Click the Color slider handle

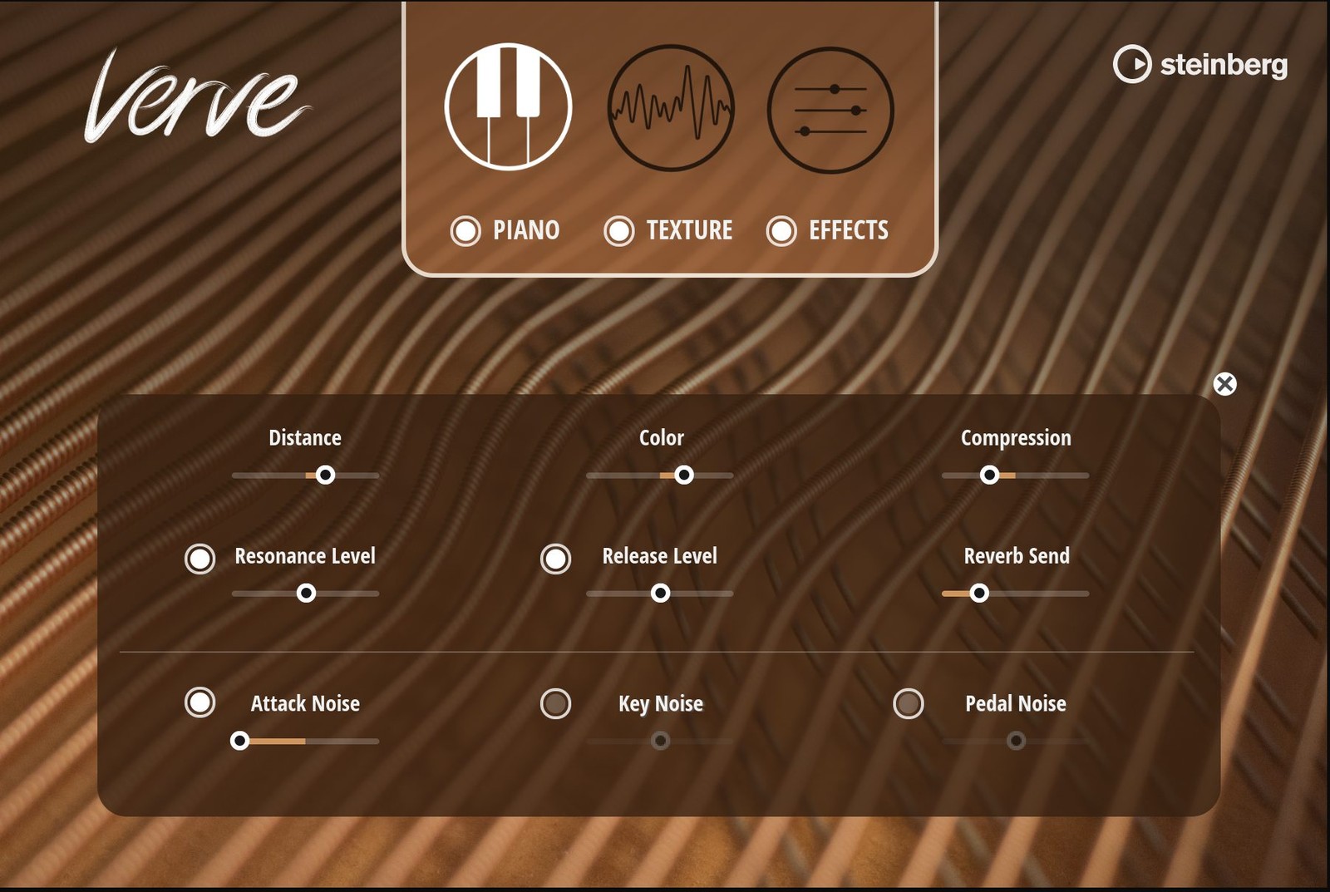(684, 475)
